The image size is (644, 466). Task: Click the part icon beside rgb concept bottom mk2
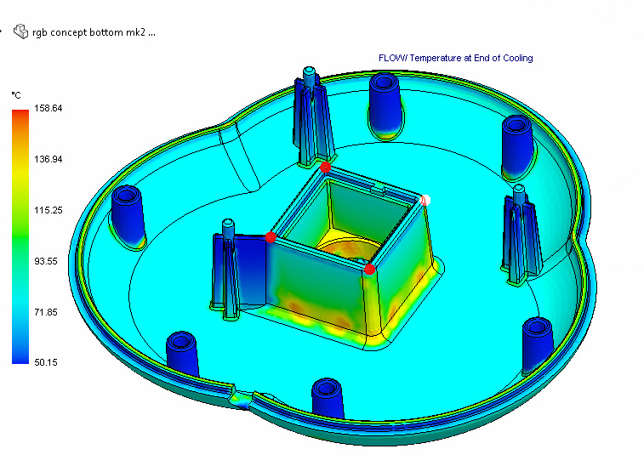pyautogui.click(x=21, y=31)
